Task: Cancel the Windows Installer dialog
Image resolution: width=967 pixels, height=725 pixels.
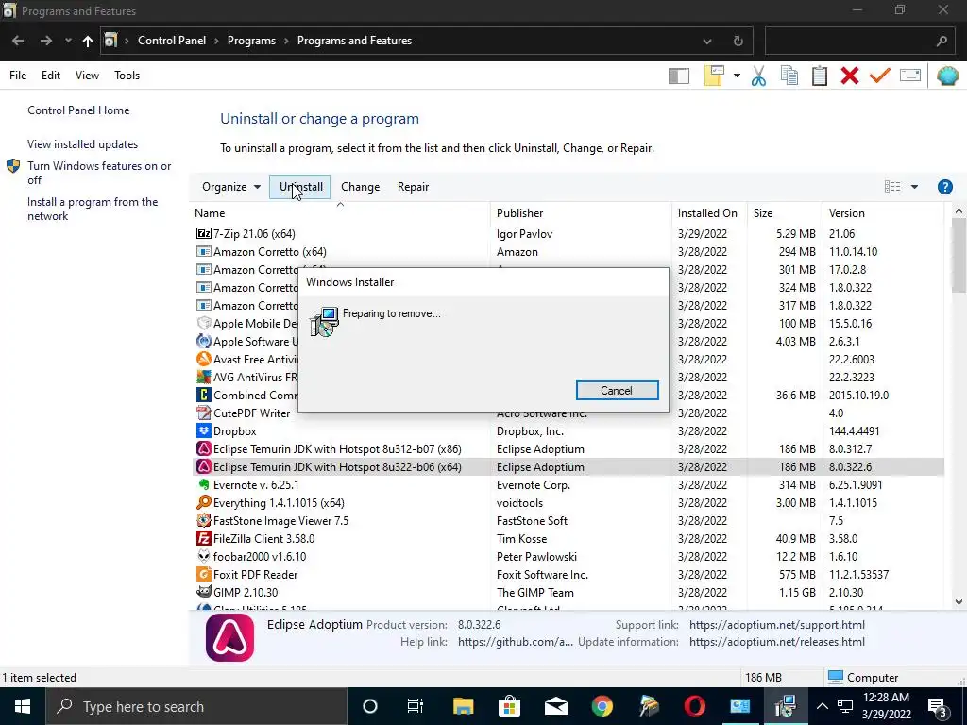Action: [617, 390]
